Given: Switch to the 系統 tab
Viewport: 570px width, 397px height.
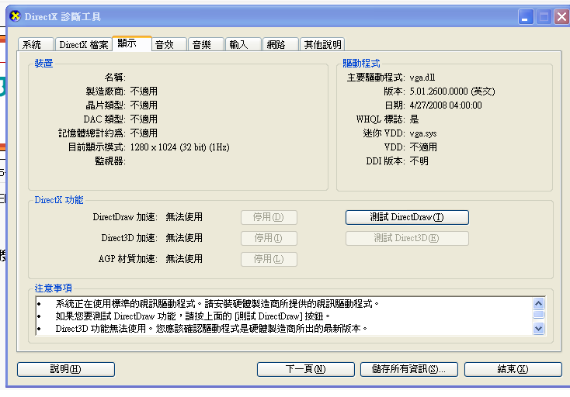Looking at the screenshot, I should pos(36,45).
